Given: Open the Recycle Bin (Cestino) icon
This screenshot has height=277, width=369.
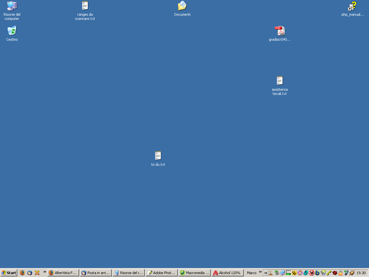Looking at the screenshot, I should point(12,31).
